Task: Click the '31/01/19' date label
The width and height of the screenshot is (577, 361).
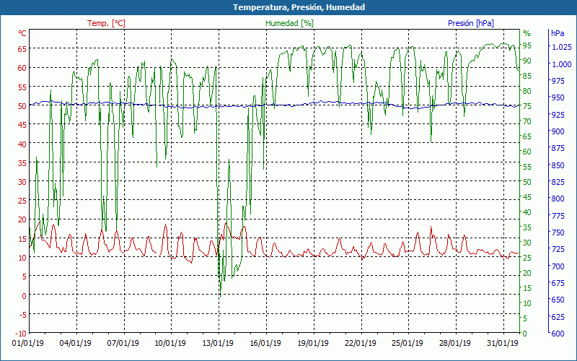Action: point(502,344)
